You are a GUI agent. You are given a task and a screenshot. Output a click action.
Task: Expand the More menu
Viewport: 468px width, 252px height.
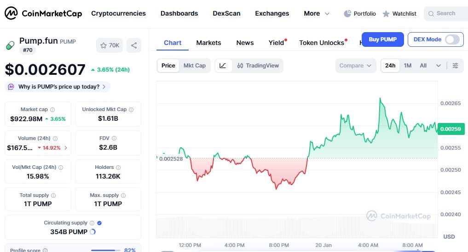tap(317, 13)
